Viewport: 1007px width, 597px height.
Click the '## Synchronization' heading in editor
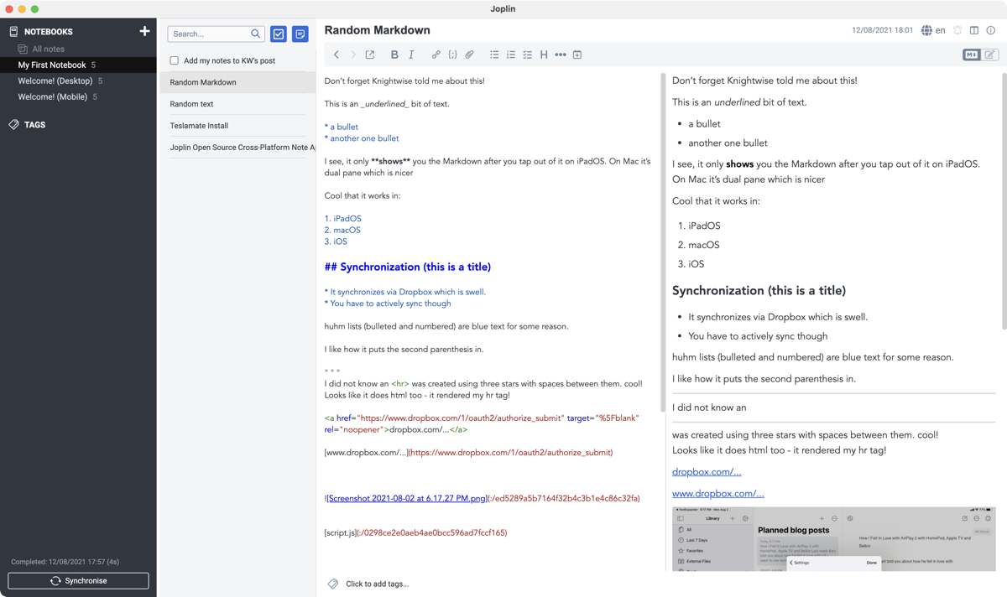point(407,267)
